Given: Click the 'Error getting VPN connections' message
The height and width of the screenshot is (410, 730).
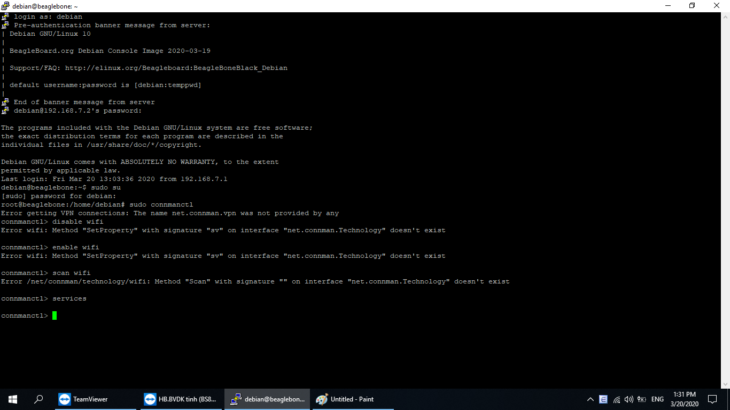Looking at the screenshot, I should click(170, 213).
